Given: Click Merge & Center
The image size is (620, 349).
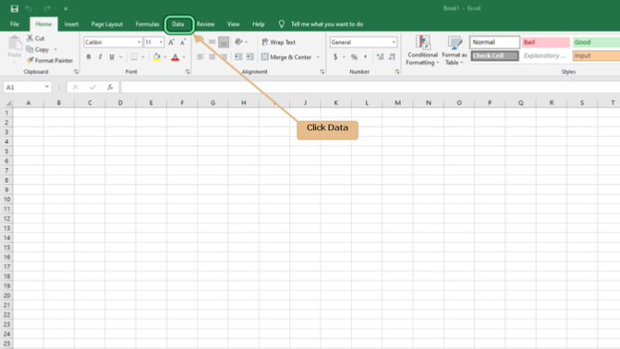Looking at the screenshot, I should 286,57.
